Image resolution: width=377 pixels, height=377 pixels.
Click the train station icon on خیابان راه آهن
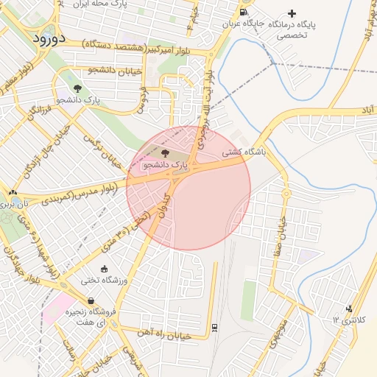pos(214,328)
